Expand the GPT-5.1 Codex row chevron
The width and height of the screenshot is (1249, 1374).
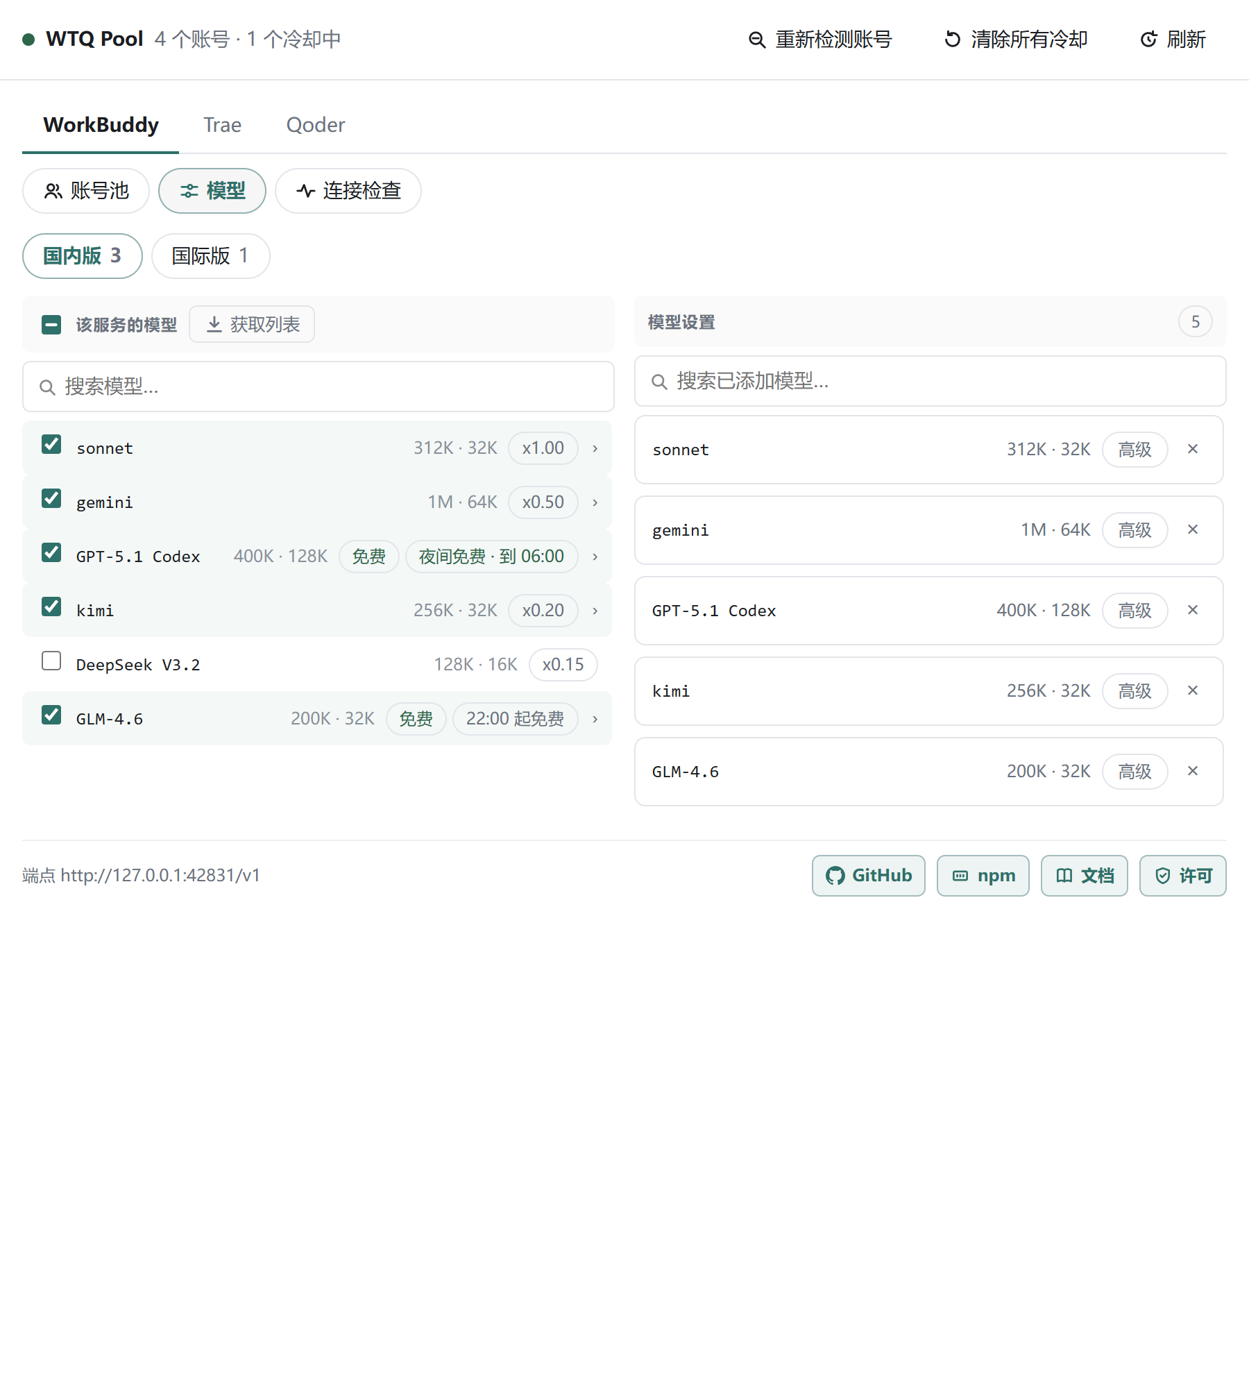(x=595, y=557)
